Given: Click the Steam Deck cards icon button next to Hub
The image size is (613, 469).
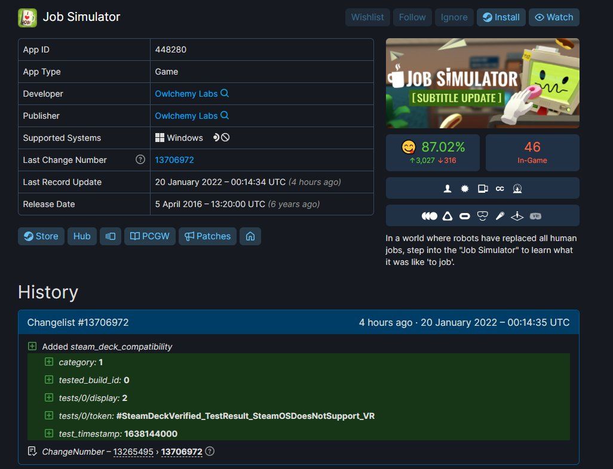Looking at the screenshot, I should pos(111,236).
